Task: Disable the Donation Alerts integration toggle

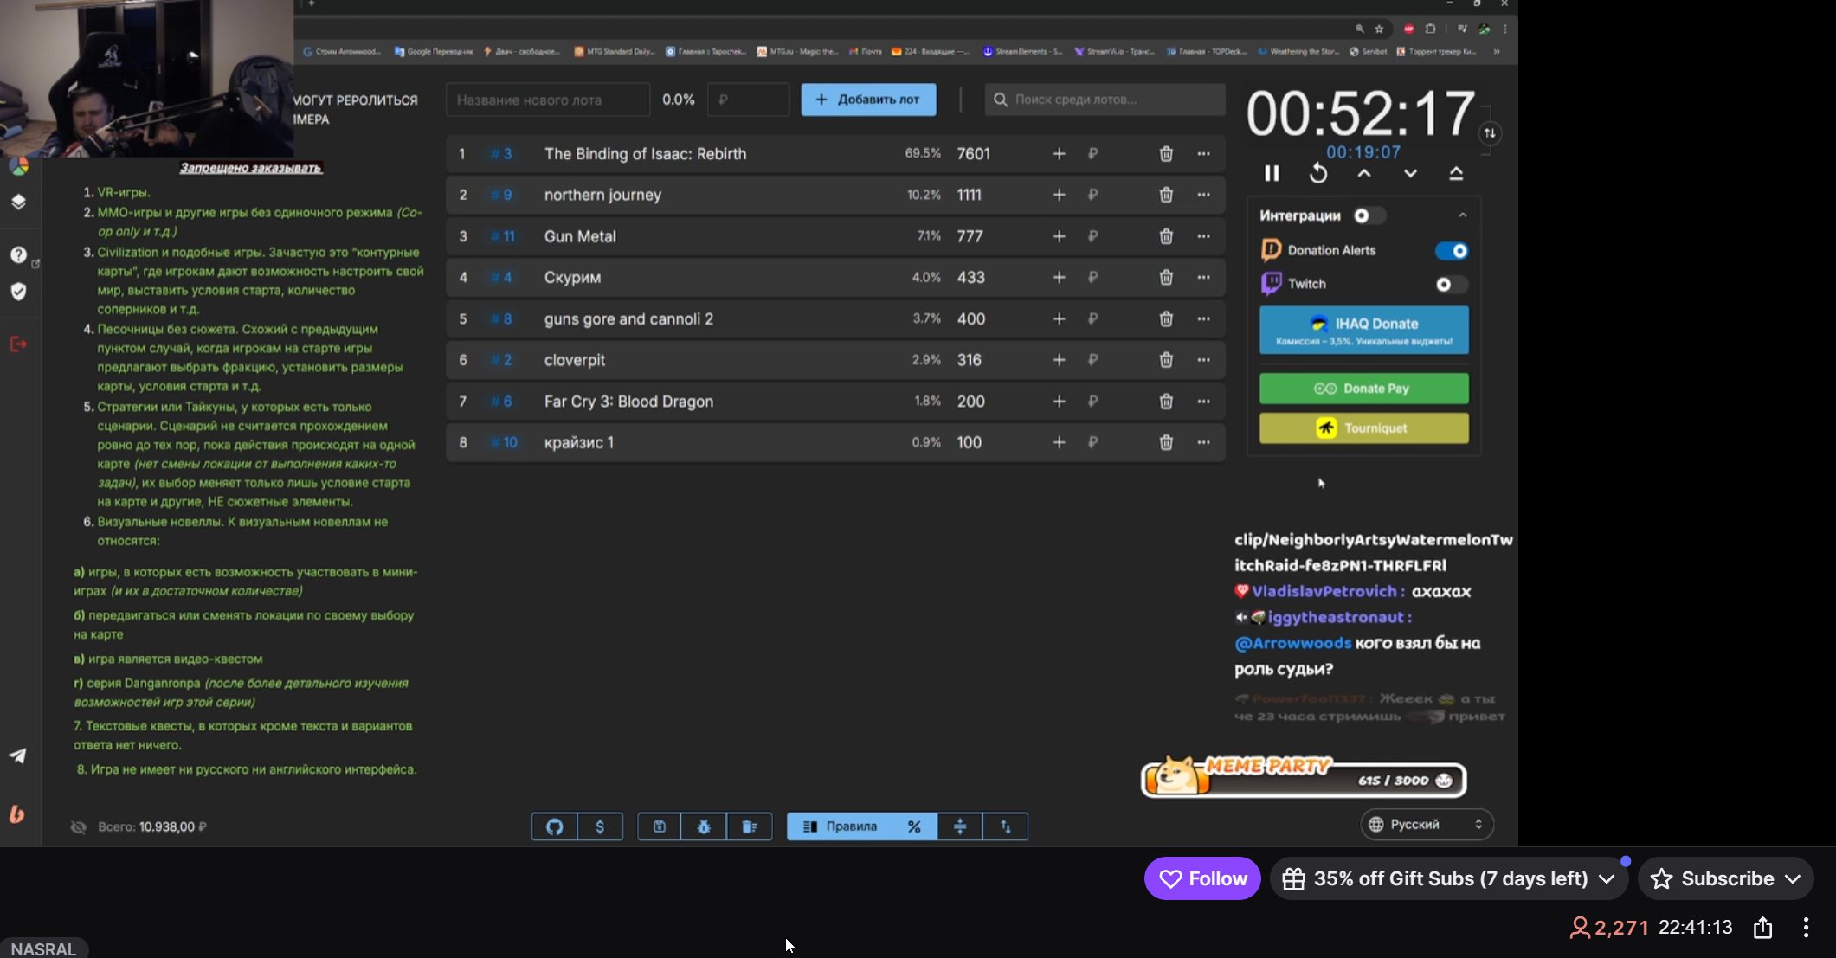Action: [x=1452, y=251]
